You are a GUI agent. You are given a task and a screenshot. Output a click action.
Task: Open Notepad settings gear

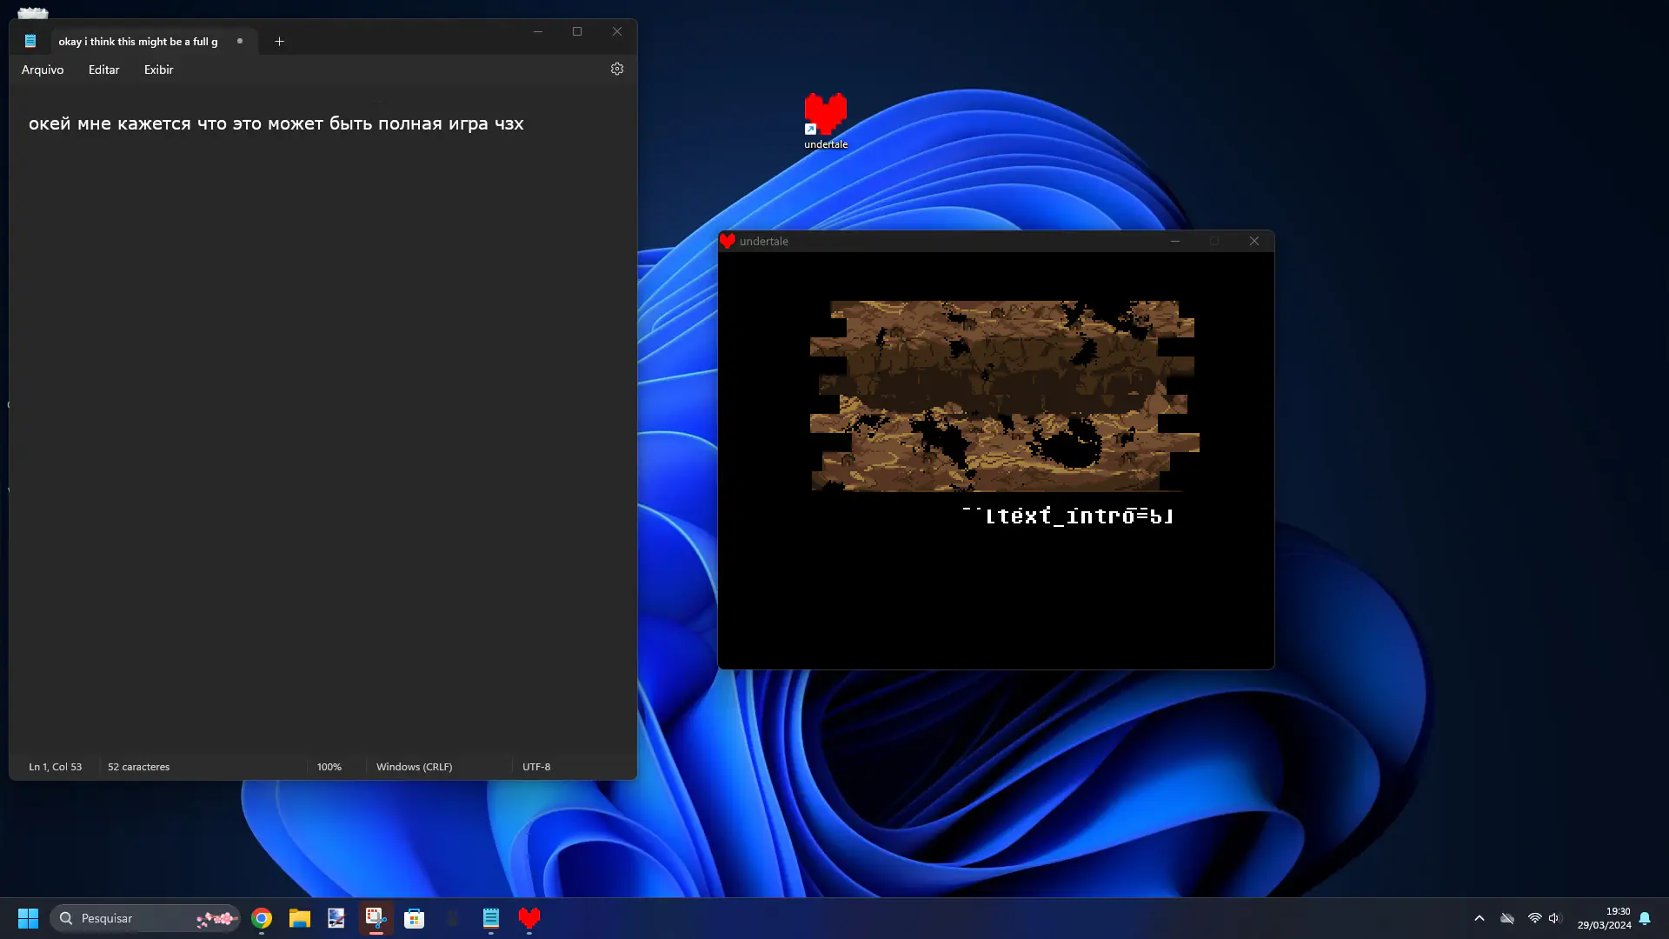(617, 70)
